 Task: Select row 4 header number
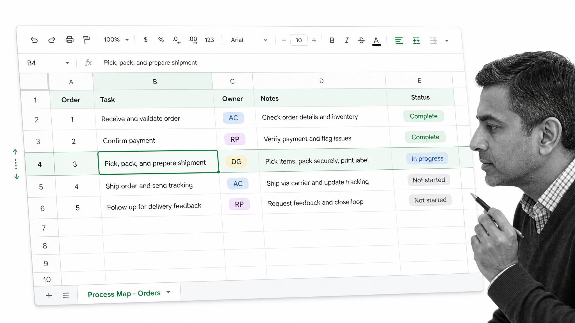click(40, 165)
